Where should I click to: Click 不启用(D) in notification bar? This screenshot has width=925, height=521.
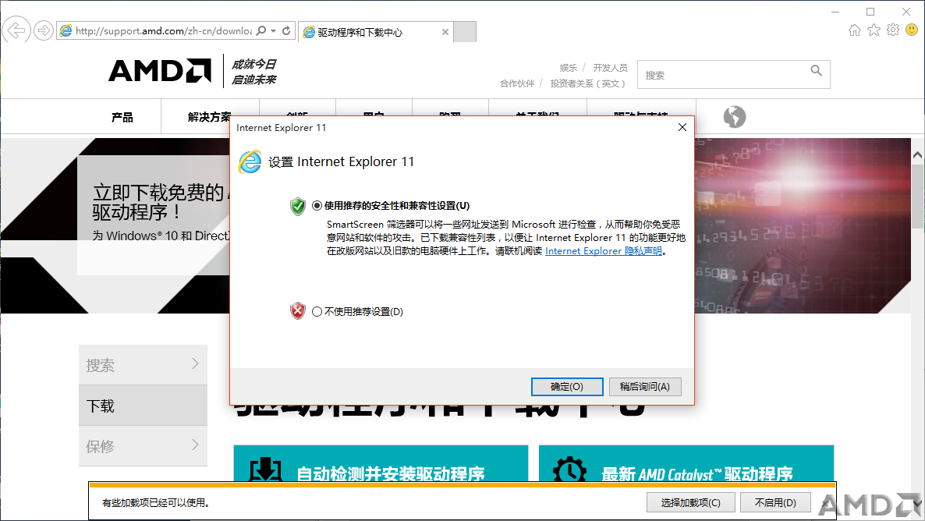(775, 503)
